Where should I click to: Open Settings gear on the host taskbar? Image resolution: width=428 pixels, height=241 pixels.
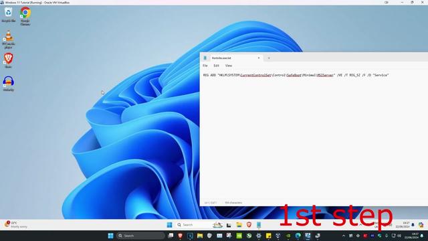click(x=259, y=236)
